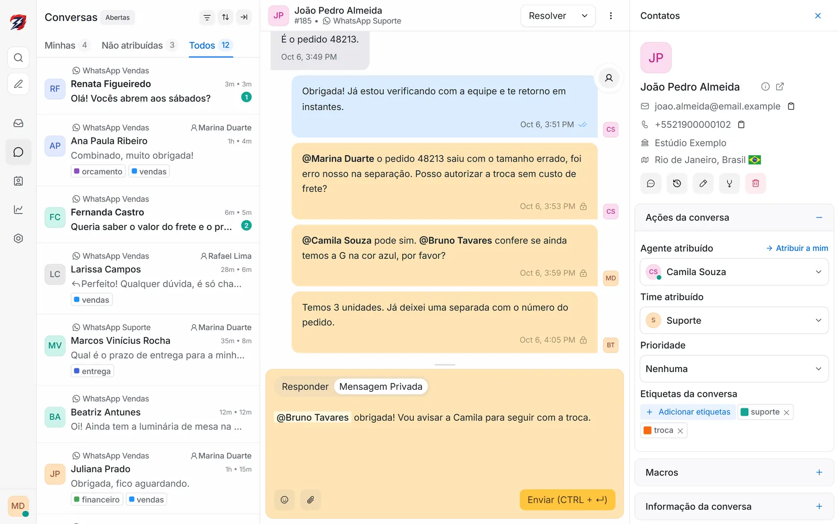Open João Pedro Almeida's contact in new window
The height and width of the screenshot is (524, 839).
click(780, 86)
